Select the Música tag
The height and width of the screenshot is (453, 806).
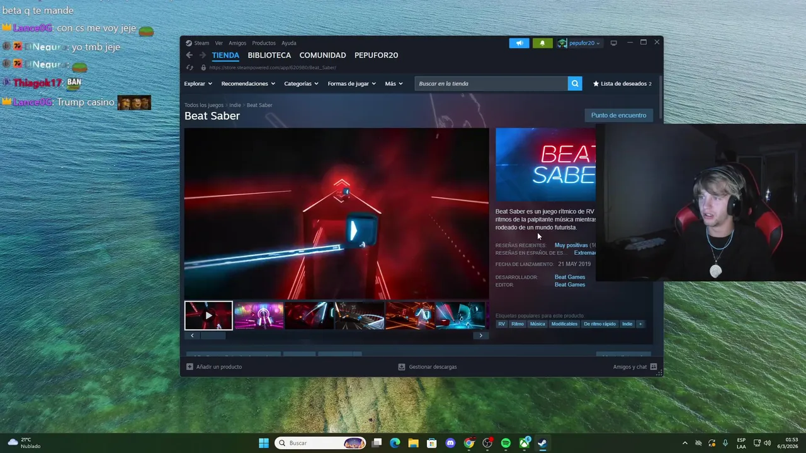538,324
